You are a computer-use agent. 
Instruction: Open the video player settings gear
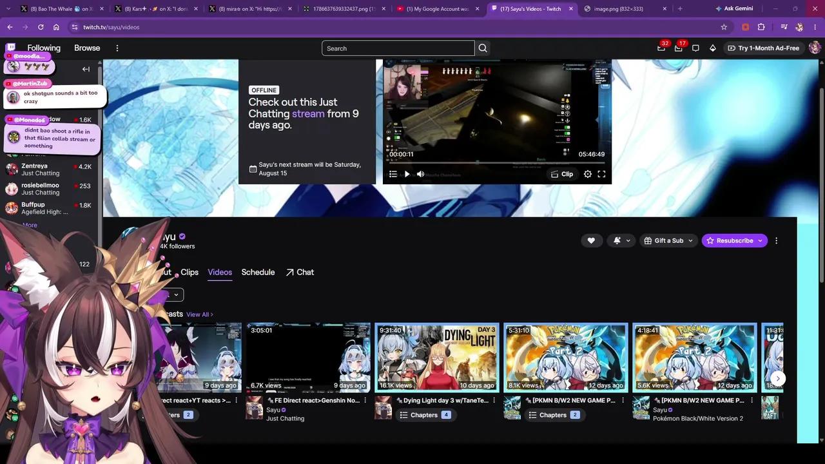coord(588,174)
